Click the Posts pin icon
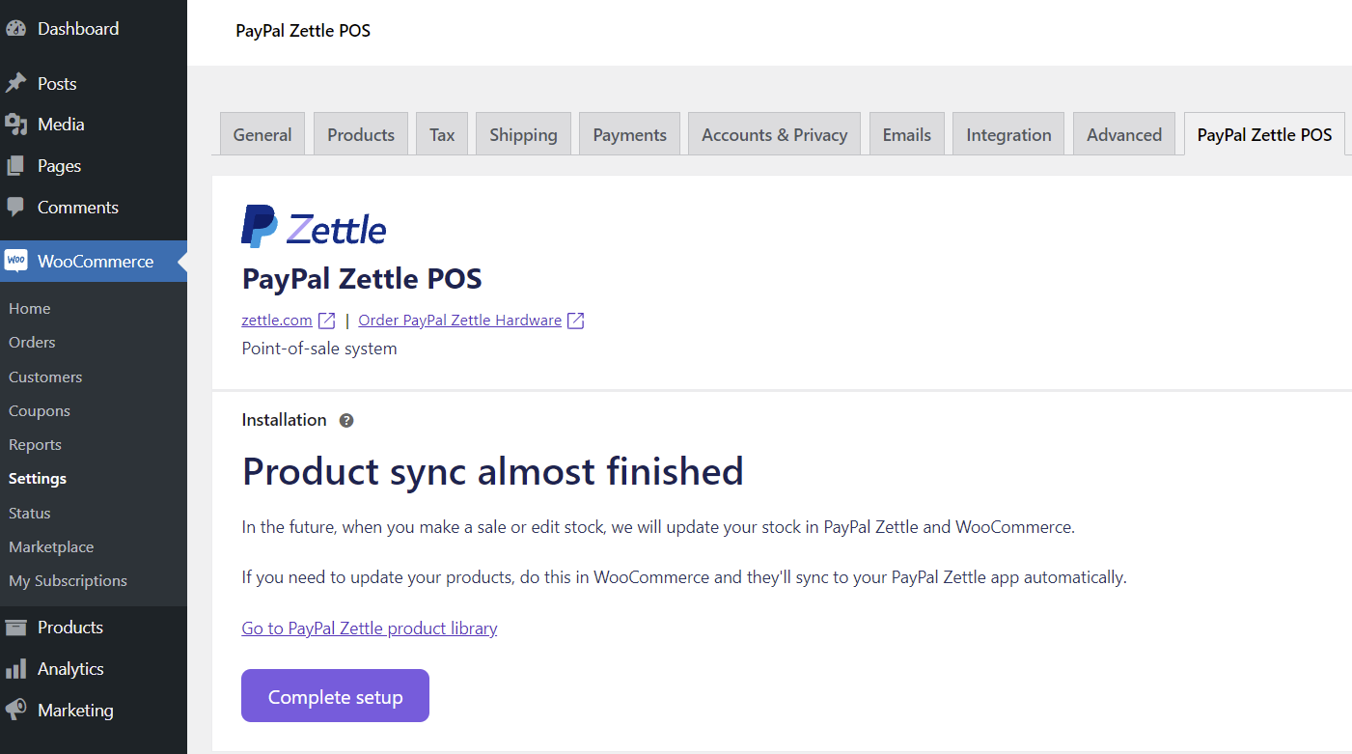The width and height of the screenshot is (1352, 754). [15, 84]
